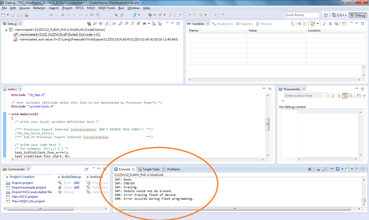Click the green bug Debug launch icon
This screenshot has height=220, width=369.
(x=150, y=15)
